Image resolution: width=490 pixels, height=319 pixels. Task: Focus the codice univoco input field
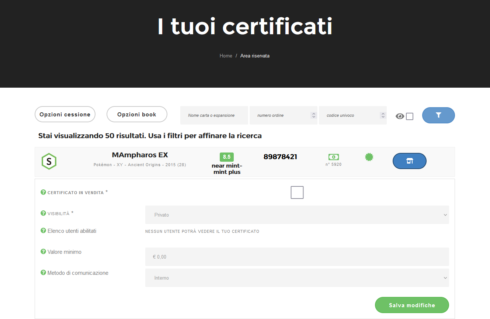point(353,115)
